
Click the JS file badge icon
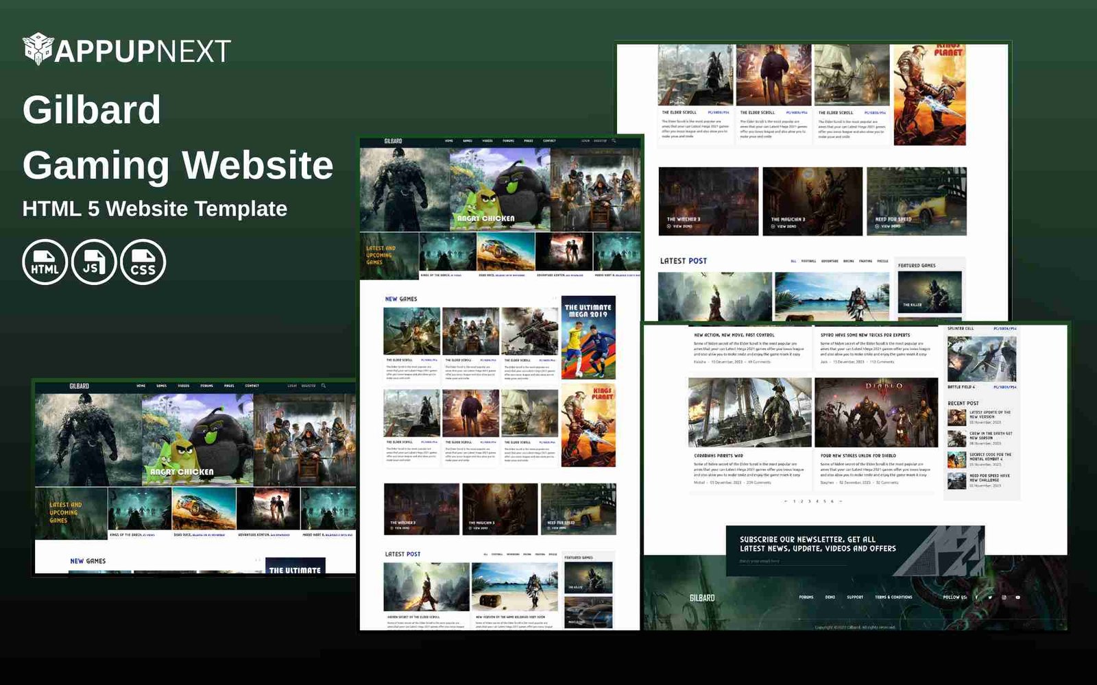[x=94, y=262]
